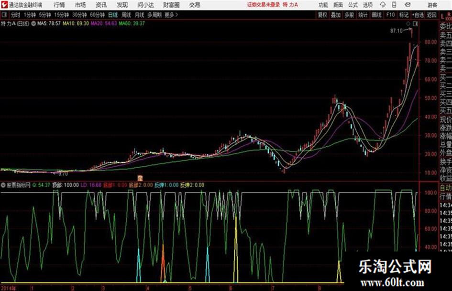Open the 版面 menu

338,5
